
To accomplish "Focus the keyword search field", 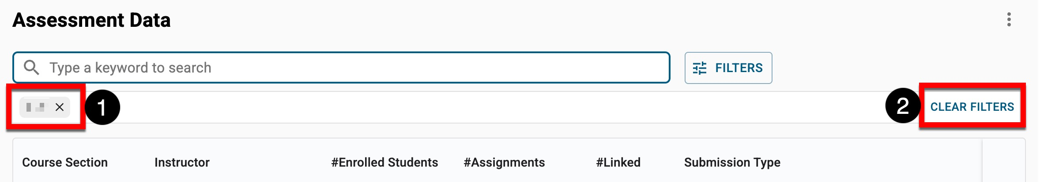I will [353, 68].
